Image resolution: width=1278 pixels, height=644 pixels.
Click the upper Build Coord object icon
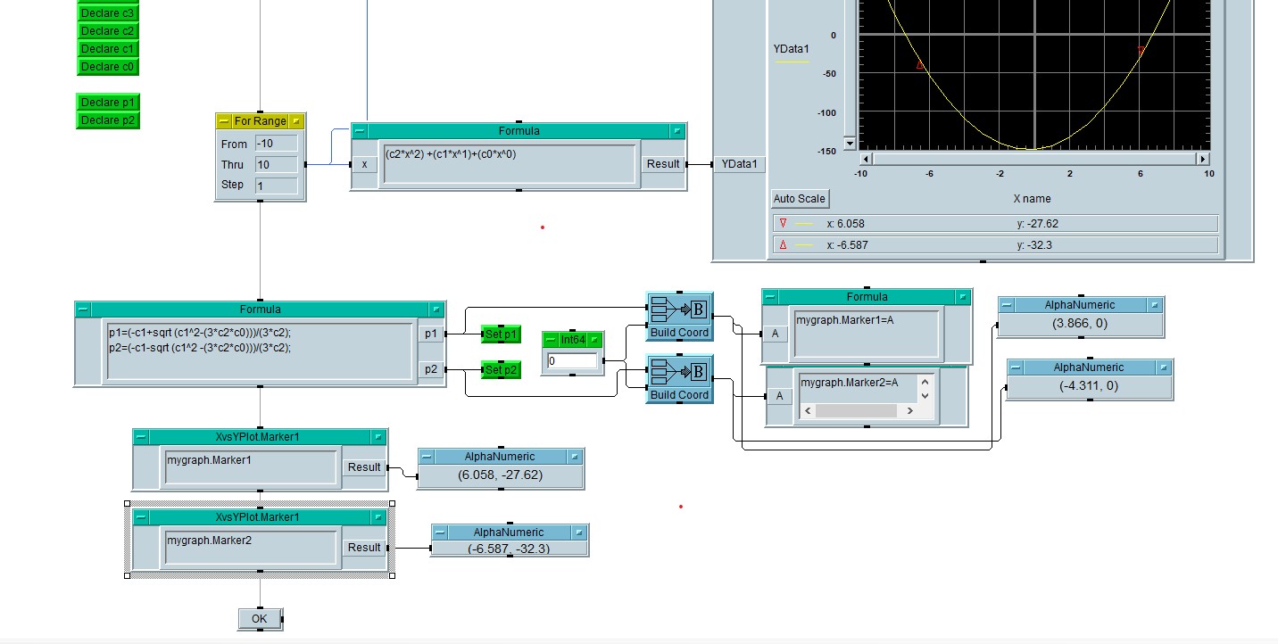click(x=679, y=310)
